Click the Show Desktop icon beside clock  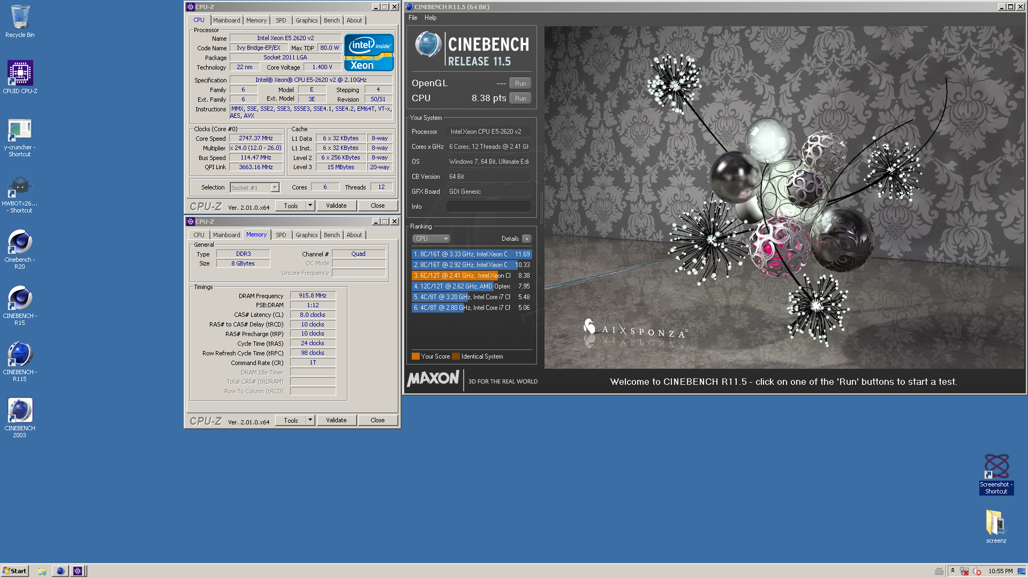tap(1022, 571)
